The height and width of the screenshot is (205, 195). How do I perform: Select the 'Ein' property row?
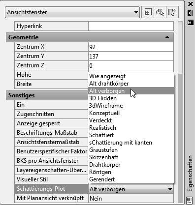point(51,105)
